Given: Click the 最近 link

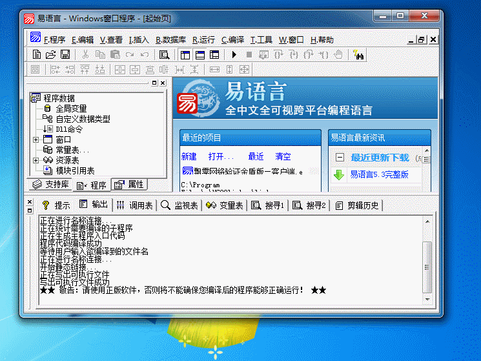Looking at the screenshot, I should click(x=256, y=157).
